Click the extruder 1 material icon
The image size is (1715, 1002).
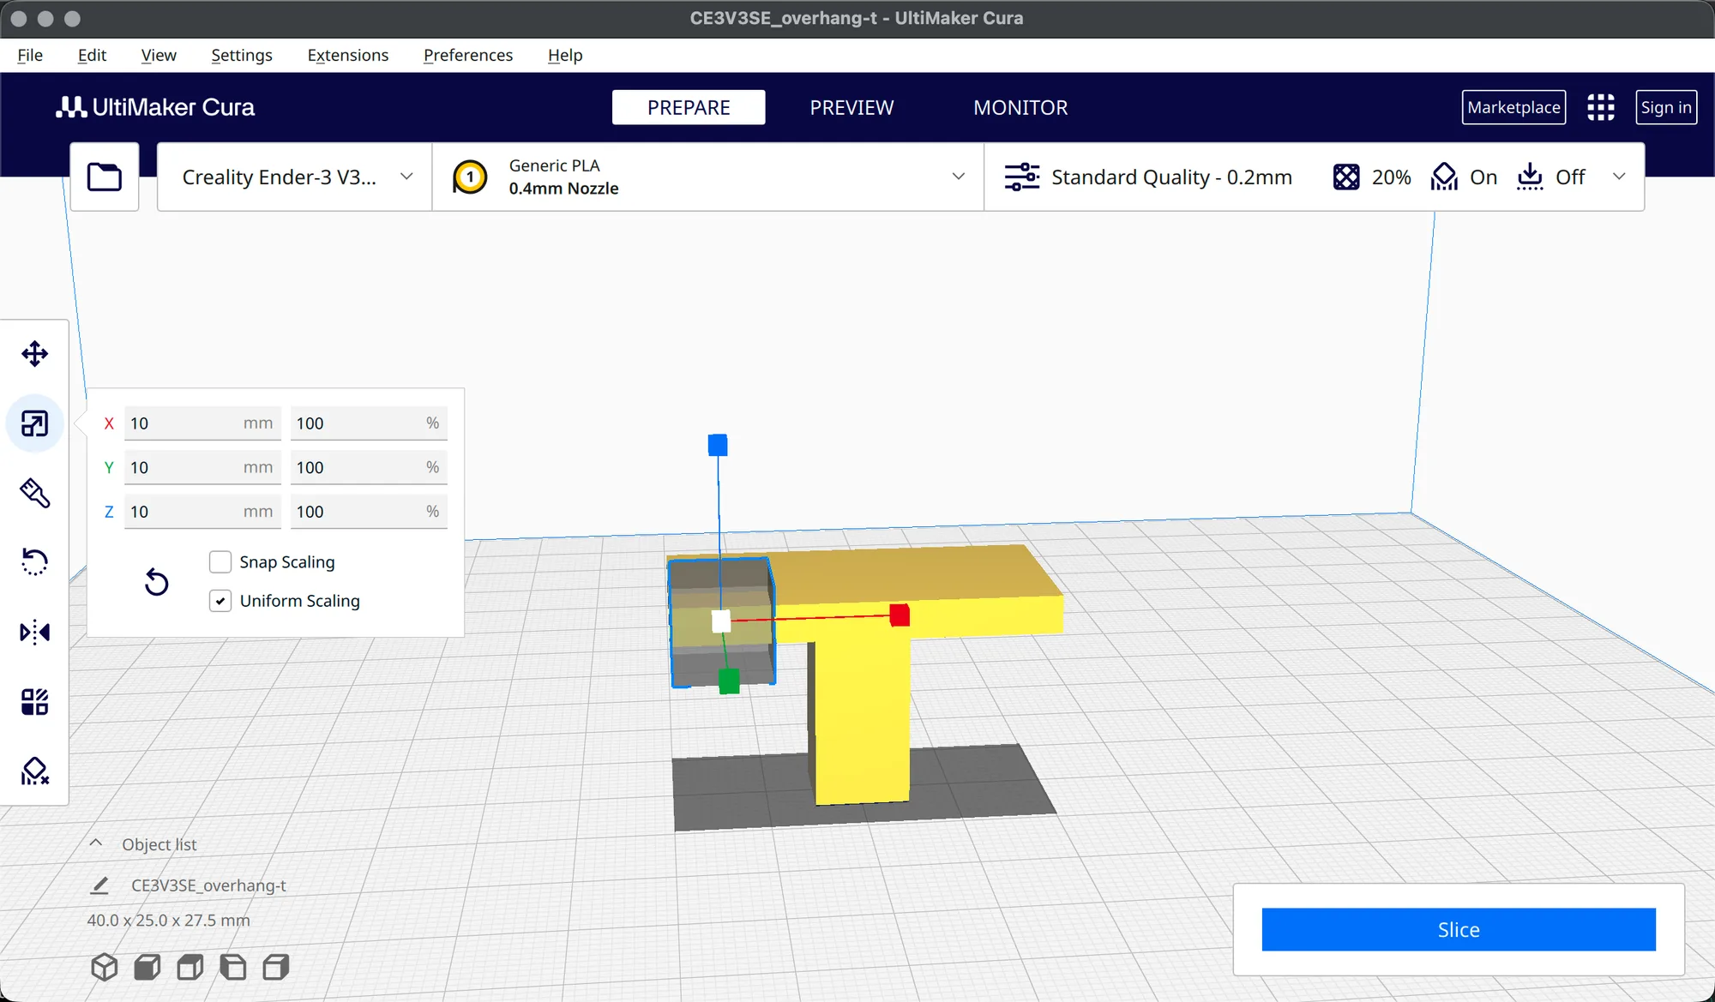click(x=470, y=177)
